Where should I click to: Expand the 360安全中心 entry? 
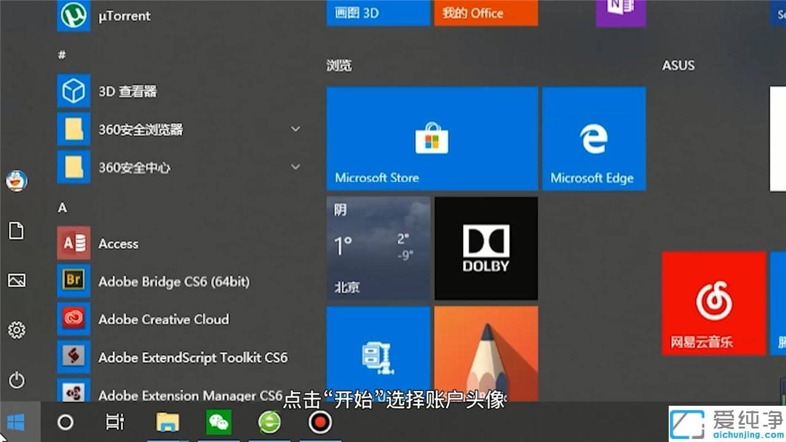coord(295,166)
